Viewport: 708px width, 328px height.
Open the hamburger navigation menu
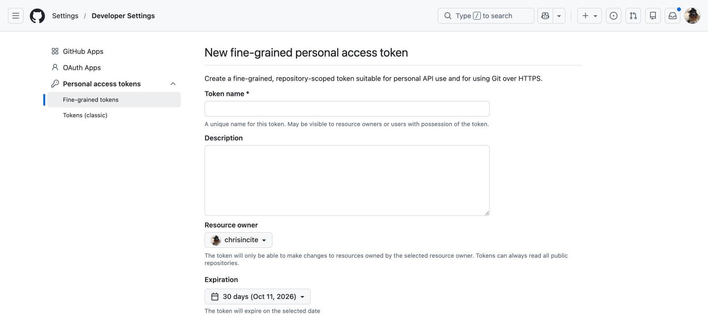[x=16, y=16]
